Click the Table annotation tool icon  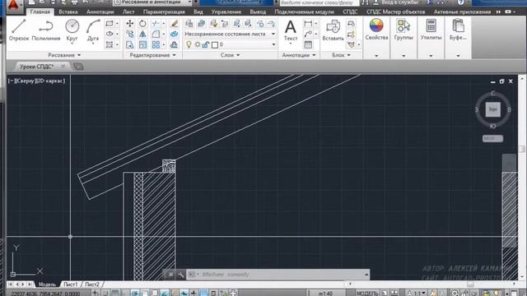pos(308,44)
